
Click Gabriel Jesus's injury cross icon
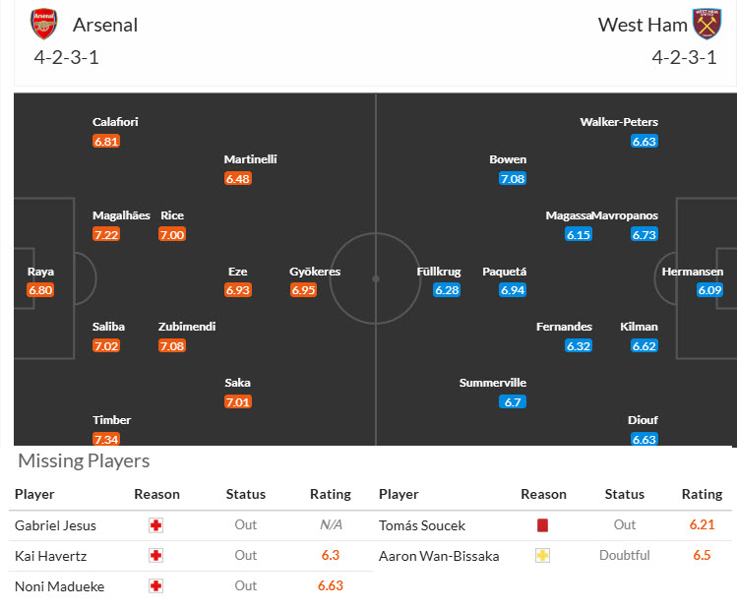tap(155, 525)
